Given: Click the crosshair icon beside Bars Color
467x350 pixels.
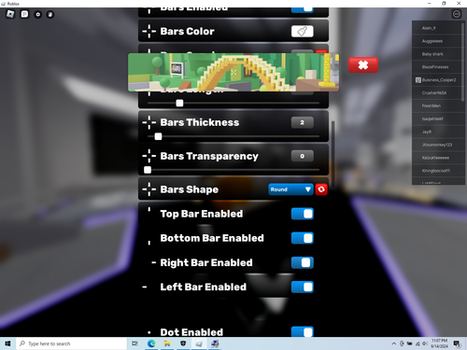Looking at the screenshot, I should (149, 31).
